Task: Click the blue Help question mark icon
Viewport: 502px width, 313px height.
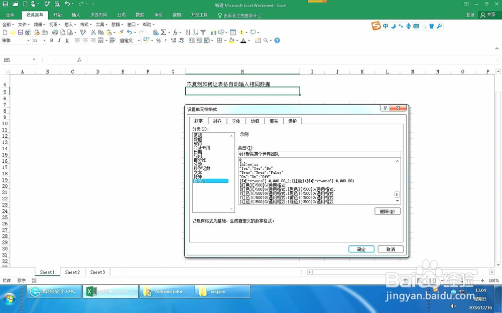Action: point(277,41)
